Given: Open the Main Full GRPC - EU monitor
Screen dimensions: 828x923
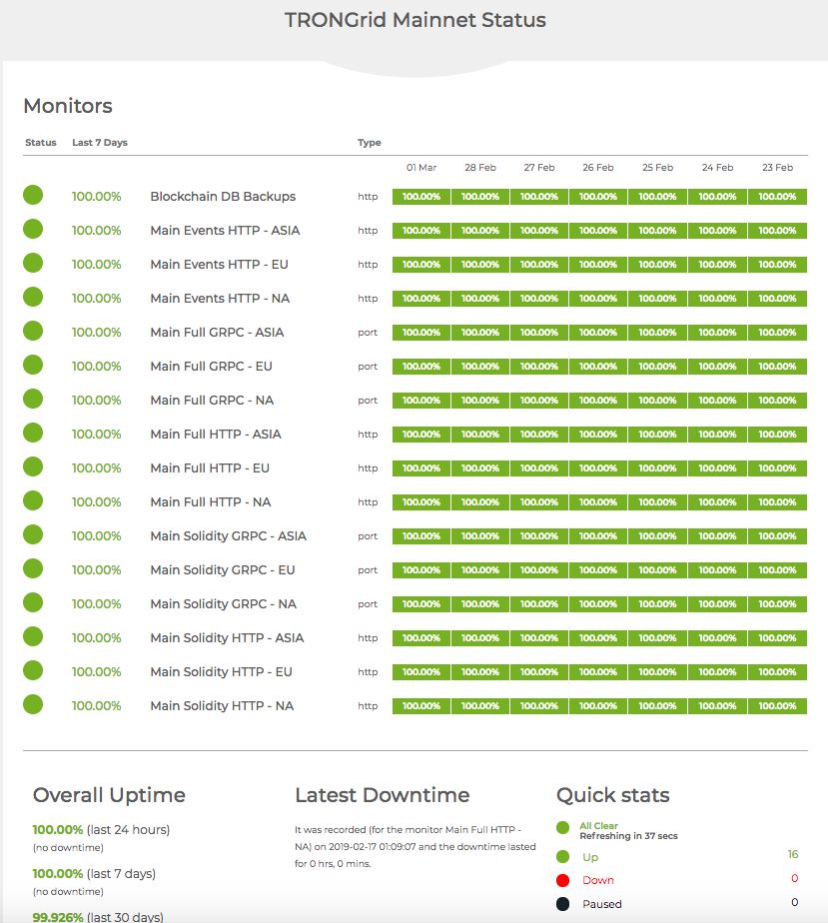Looking at the screenshot, I should click(212, 367).
